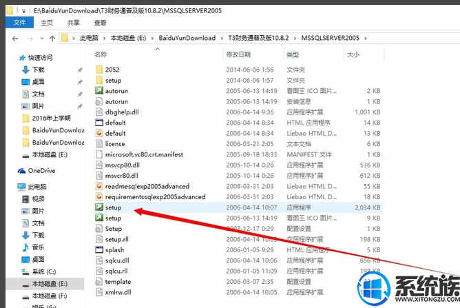The width and height of the screenshot is (460, 308).
Task: Open 视频 under 此电脑
Action: 38,198
